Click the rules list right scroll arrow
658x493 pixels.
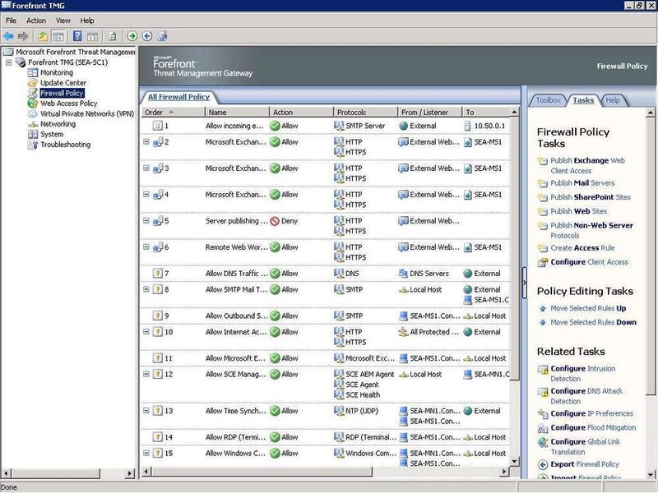pos(504,472)
